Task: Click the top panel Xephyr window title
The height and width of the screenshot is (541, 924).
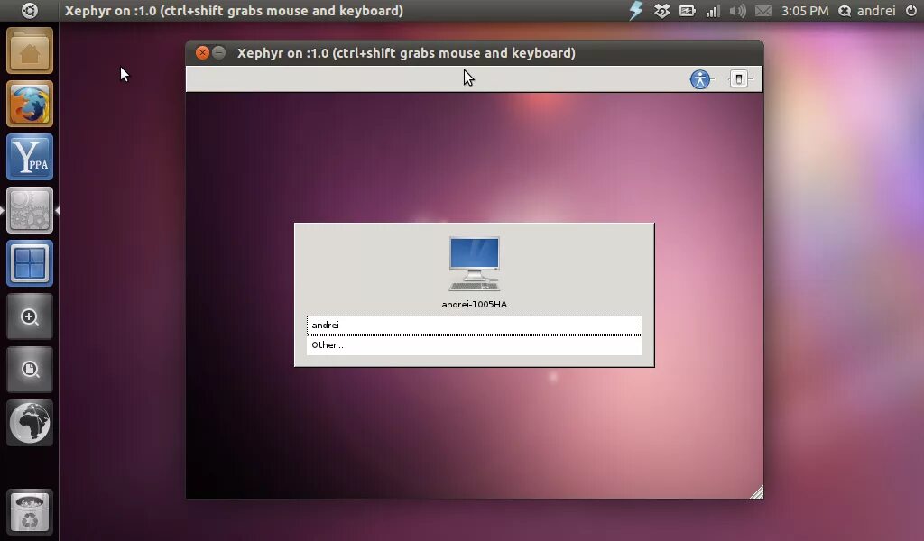Action: tap(234, 11)
